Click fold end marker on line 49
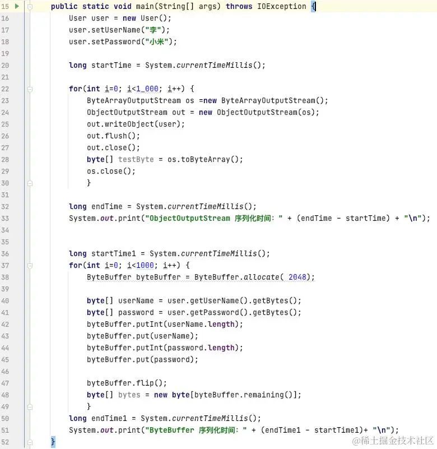Image resolution: width=437 pixels, height=449 pixels. point(30,407)
